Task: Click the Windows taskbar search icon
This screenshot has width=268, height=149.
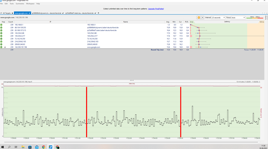Action: (9, 147)
